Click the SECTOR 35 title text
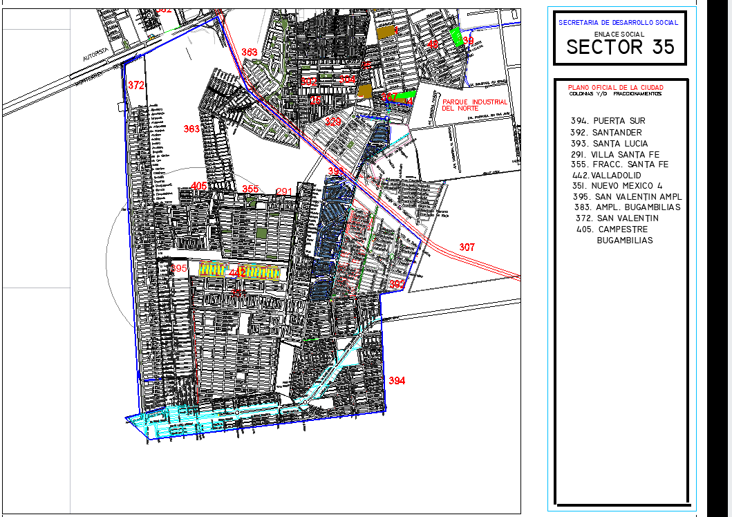732x517 pixels. [620, 47]
